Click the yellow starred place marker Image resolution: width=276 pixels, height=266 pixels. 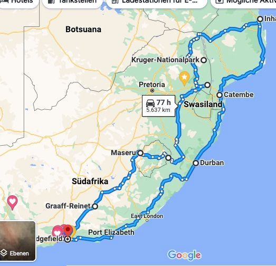coord(184,78)
